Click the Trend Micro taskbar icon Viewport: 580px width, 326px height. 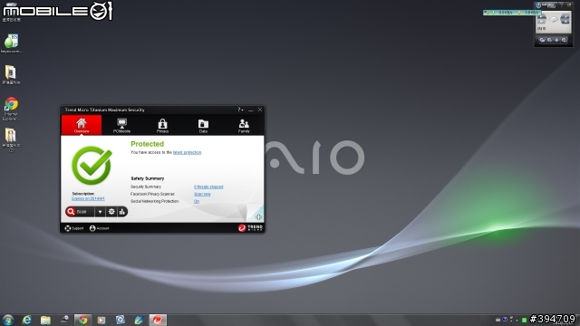(x=158, y=320)
